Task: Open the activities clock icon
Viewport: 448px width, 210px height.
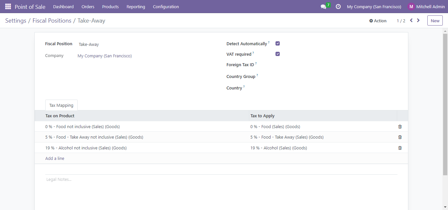Action: pyautogui.click(x=338, y=7)
